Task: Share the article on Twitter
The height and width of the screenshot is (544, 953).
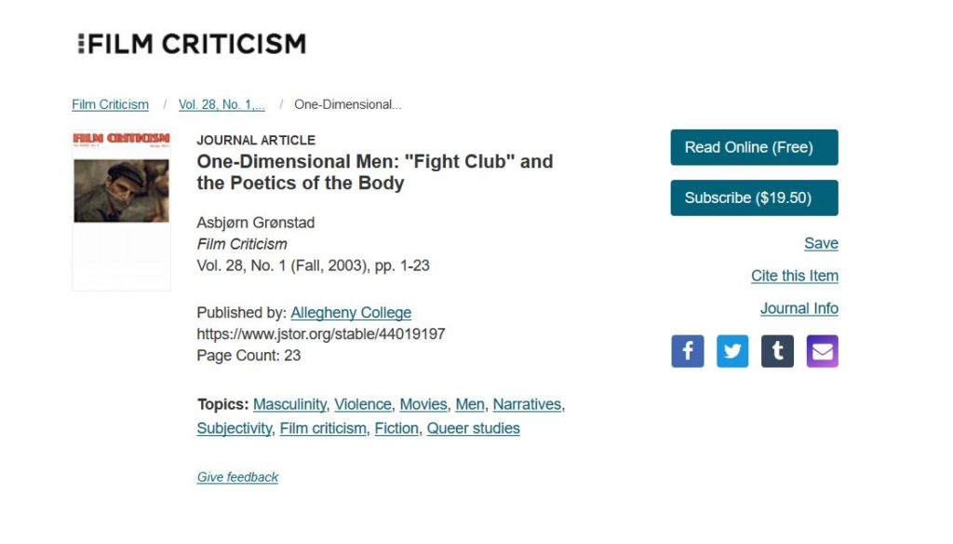Action: click(x=732, y=351)
